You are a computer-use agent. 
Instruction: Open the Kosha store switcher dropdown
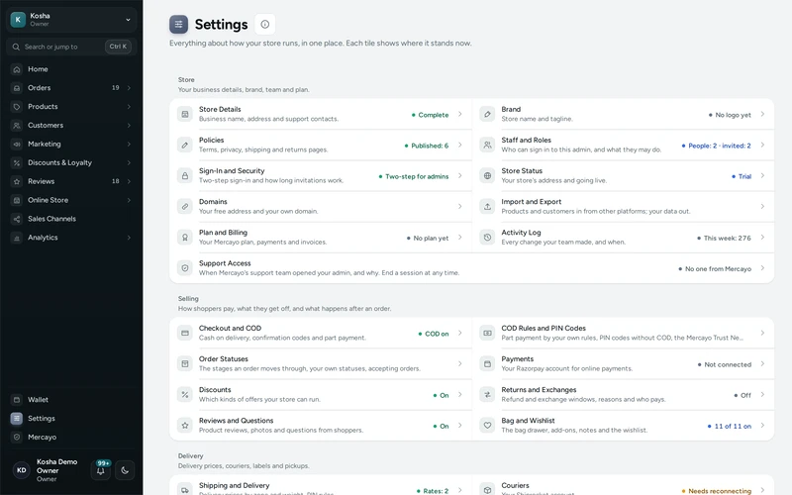71,20
